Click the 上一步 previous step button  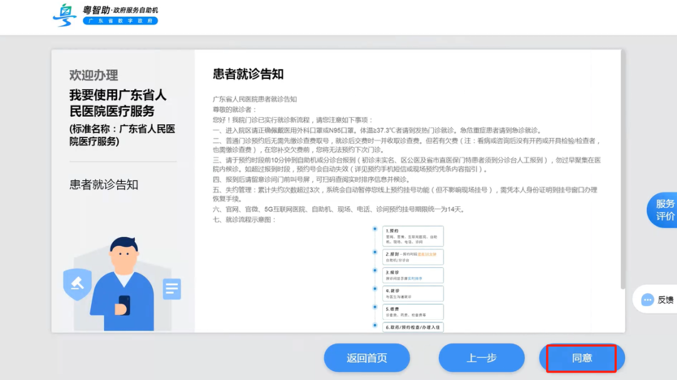[x=481, y=357]
